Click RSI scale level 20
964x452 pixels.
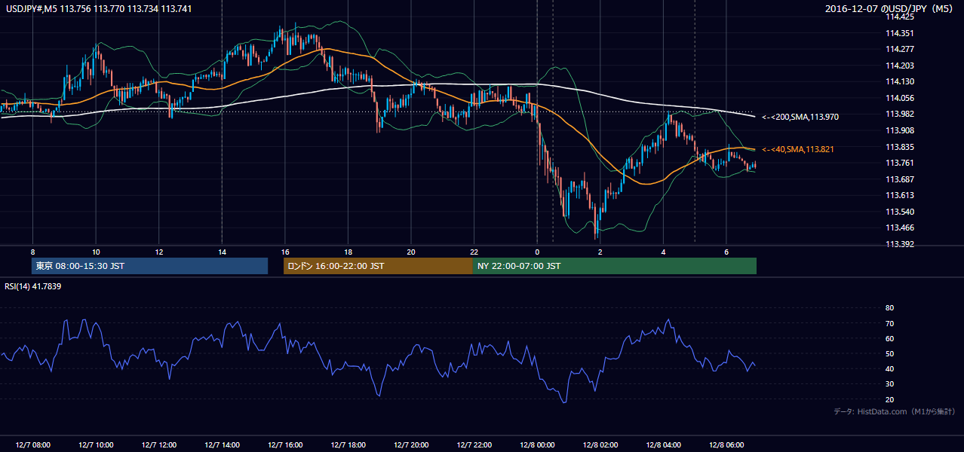click(x=889, y=399)
